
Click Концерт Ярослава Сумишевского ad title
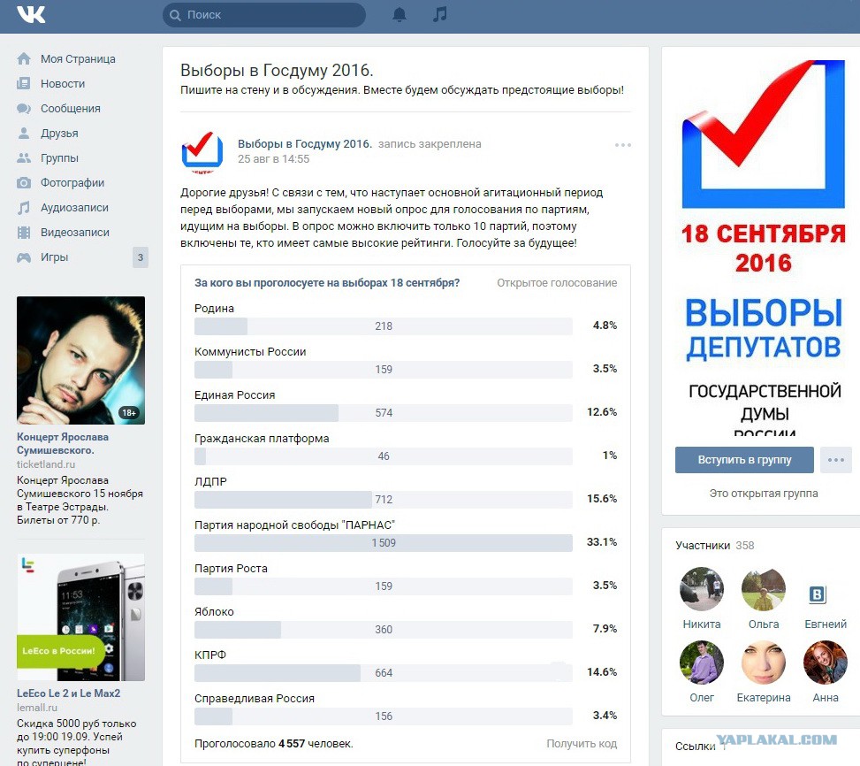pyautogui.click(x=63, y=443)
